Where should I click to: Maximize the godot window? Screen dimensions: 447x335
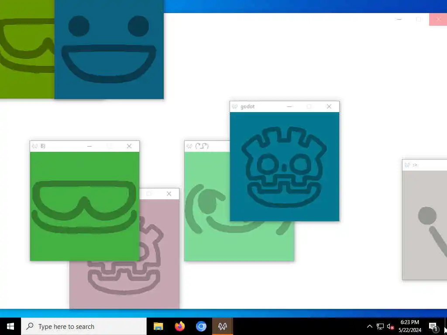[309, 106]
